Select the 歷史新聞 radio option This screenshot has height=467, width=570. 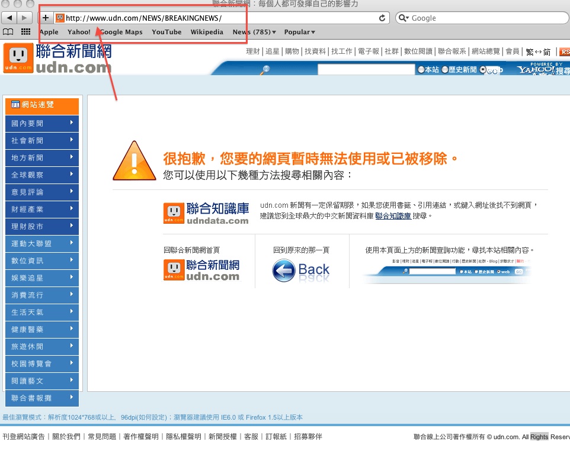pos(444,69)
